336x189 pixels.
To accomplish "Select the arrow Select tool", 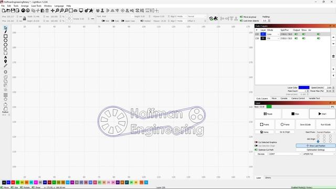I will coord(6,28).
